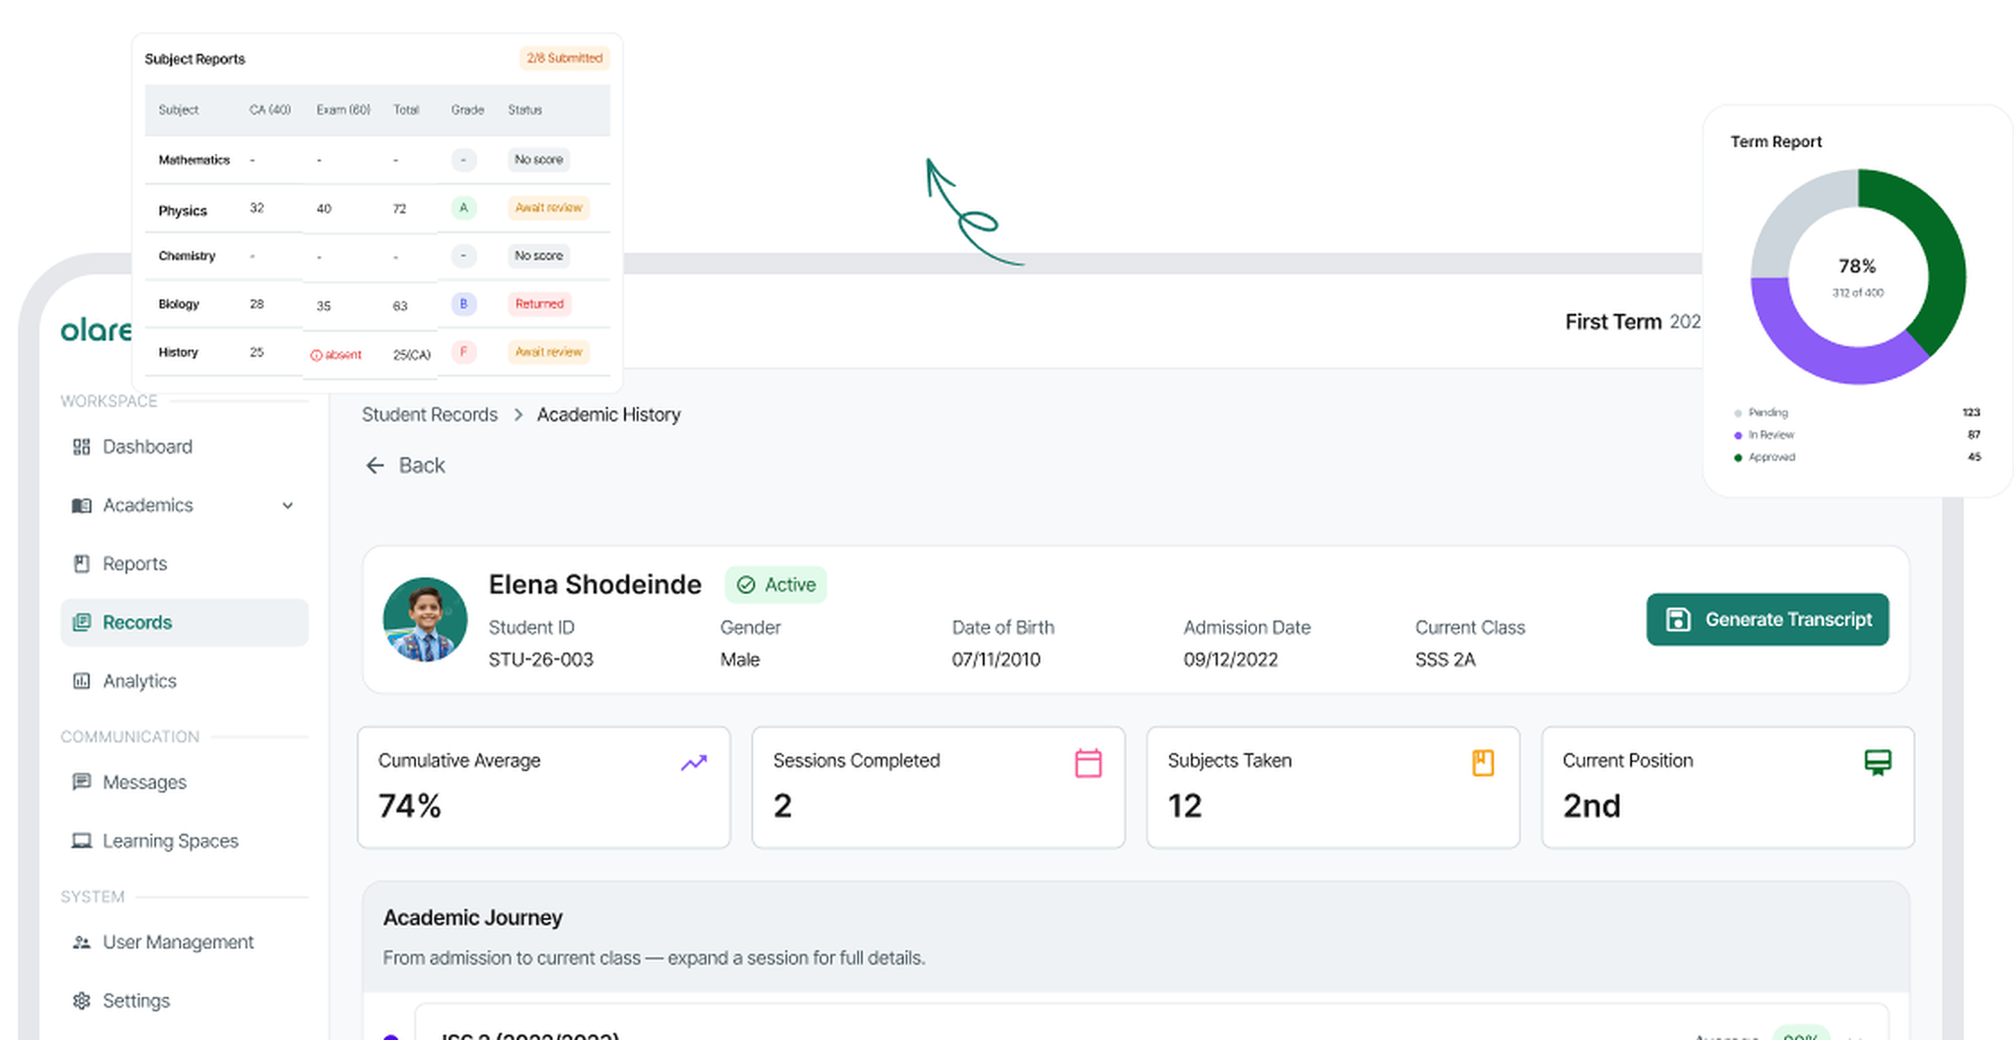This screenshot has height=1040, width=2014.
Task: Click the Pending legend entry
Action: pyautogui.click(x=1857, y=412)
